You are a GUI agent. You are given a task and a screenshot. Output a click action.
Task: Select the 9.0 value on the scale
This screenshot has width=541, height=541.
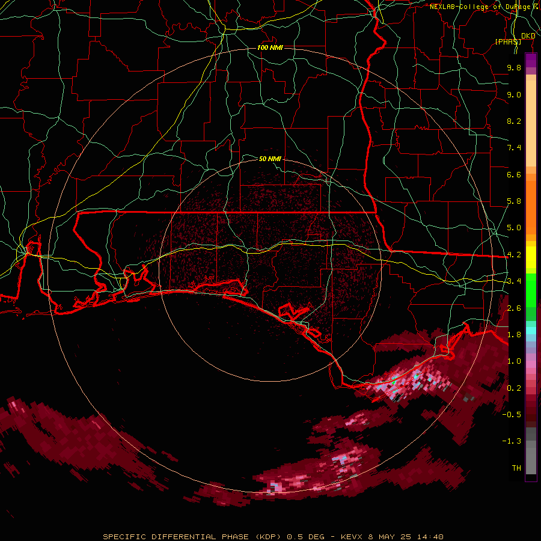[x=514, y=94]
